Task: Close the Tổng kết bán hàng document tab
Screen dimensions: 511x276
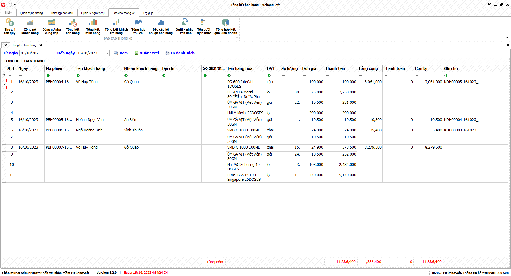Action: (41, 45)
